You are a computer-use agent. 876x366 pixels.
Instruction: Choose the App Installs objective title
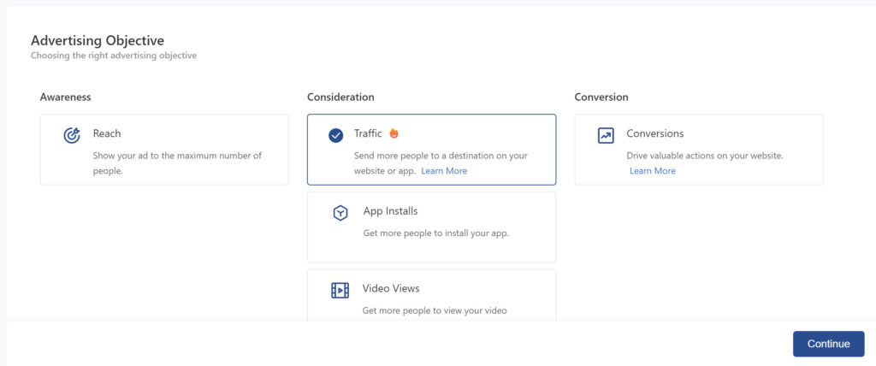tap(390, 211)
